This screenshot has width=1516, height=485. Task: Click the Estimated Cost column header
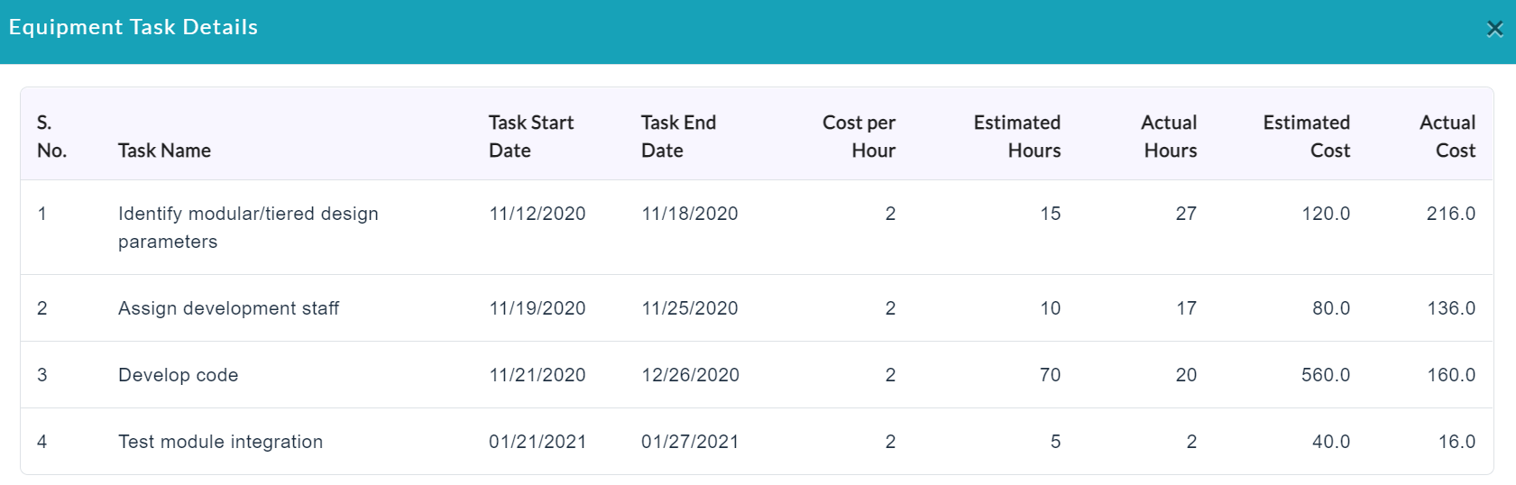(x=1306, y=136)
